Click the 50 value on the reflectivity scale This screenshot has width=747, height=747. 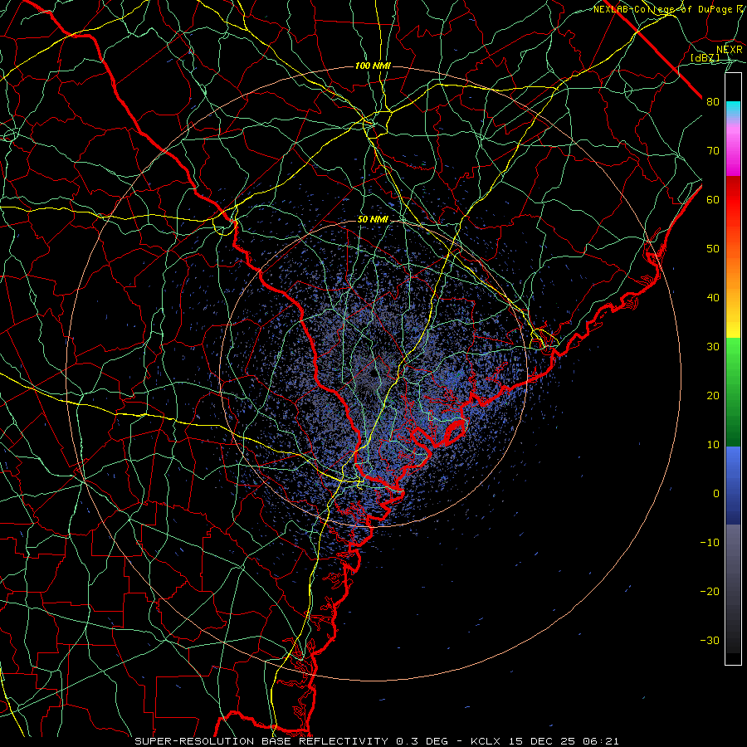713,249
